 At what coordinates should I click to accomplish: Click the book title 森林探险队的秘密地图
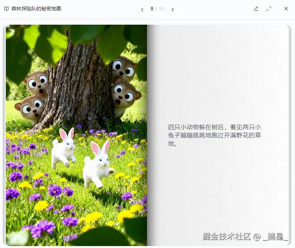[x=36, y=9]
